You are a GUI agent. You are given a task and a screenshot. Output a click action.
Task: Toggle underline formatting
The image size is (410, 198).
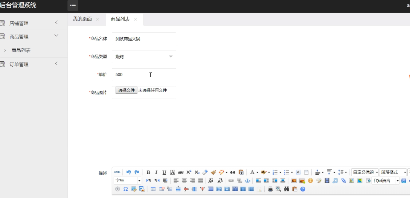pyautogui.click(x=164, y=172)
